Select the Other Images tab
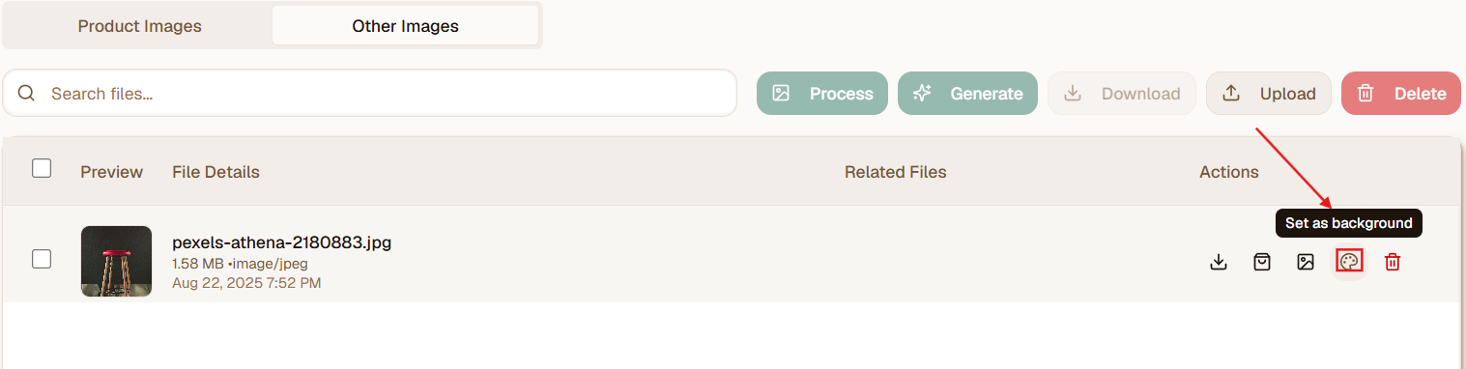 coord(405,26)
